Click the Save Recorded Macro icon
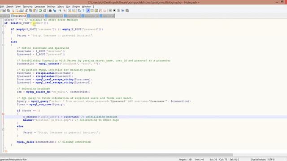The width and height of the screenshot is (287, 161). click(x=127, y=11)
